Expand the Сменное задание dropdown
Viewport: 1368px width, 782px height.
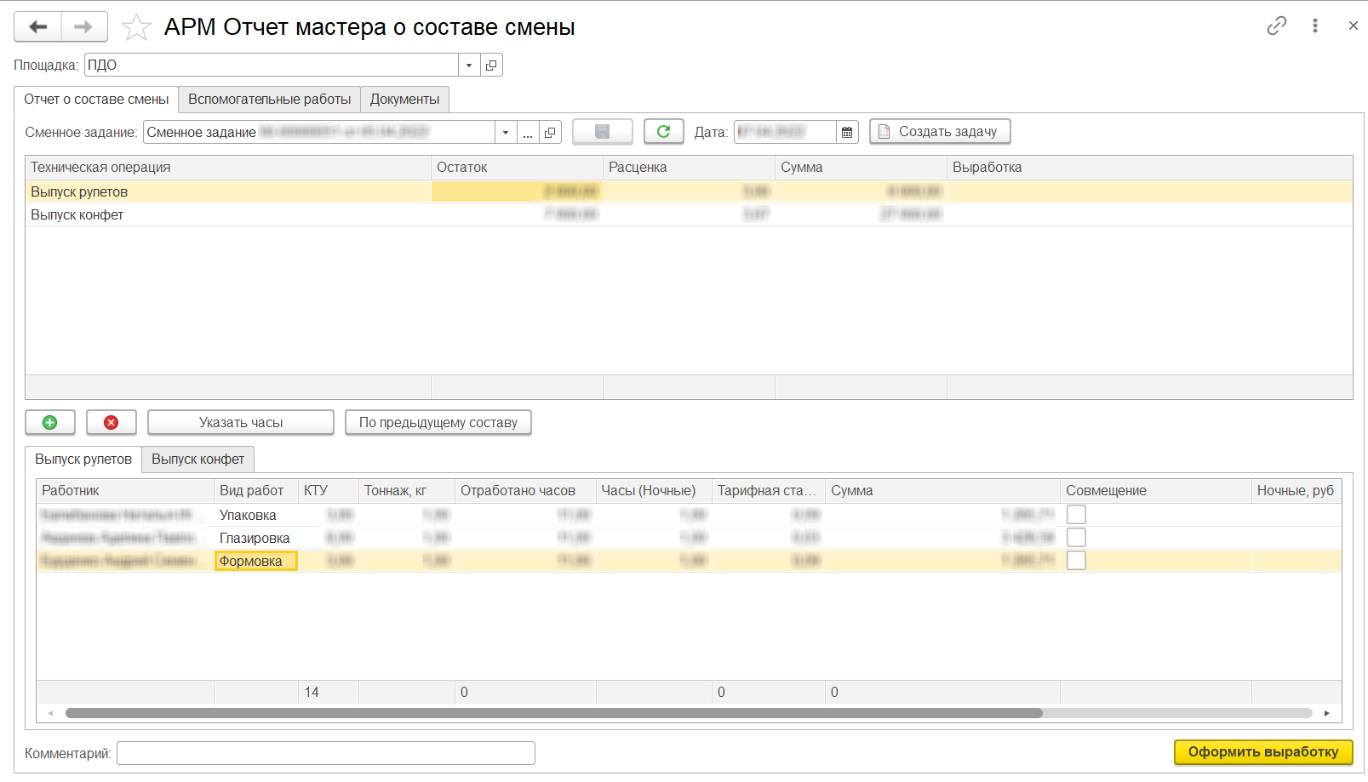point(506,133)
